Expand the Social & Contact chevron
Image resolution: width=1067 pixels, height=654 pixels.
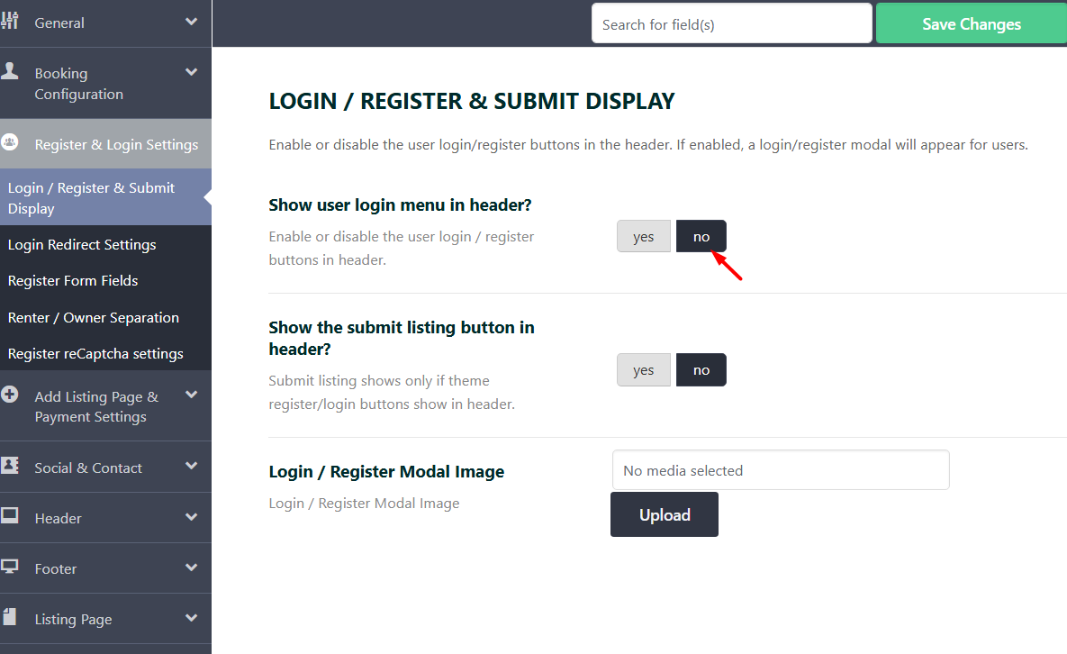(x=191, y=466)
